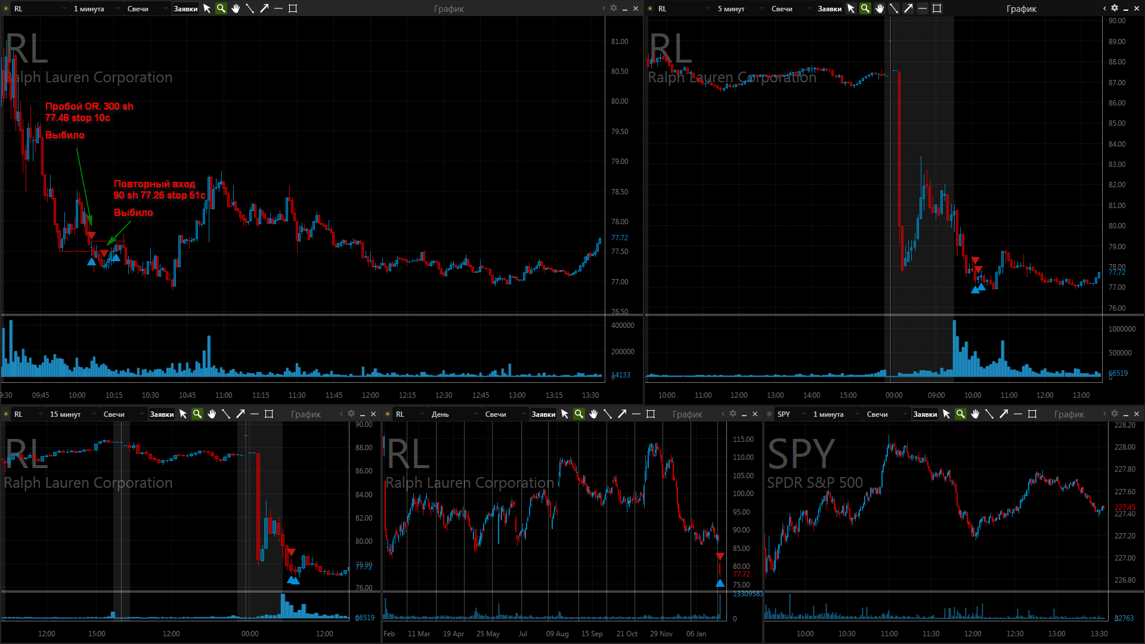Click the График title of the SPY chart
The width and height of the screenshot is (1145, 644).
[x=1069, y=414]
